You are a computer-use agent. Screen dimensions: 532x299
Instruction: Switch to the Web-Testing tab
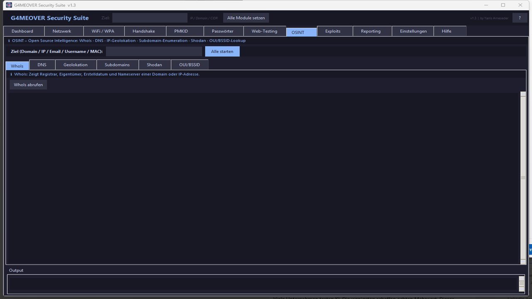(264, 31)
